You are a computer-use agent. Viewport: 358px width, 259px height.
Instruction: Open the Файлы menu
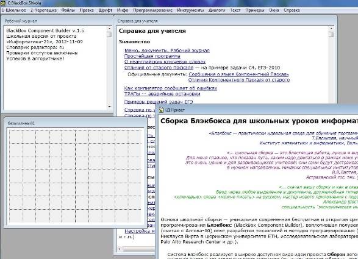point(68,10)
